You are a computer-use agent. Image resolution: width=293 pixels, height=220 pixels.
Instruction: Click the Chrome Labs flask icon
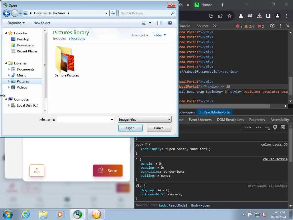point(241,16)
